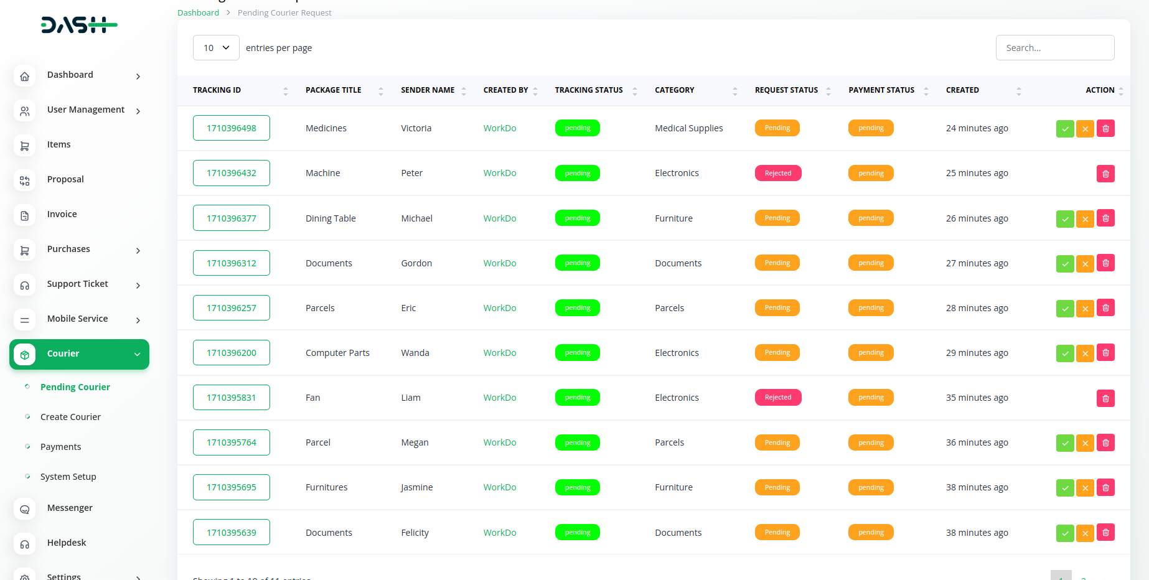The width and height of the screenshot is (1149, 580).
Task: Sort table by Tracking ID column
Action: click(217, 90)
